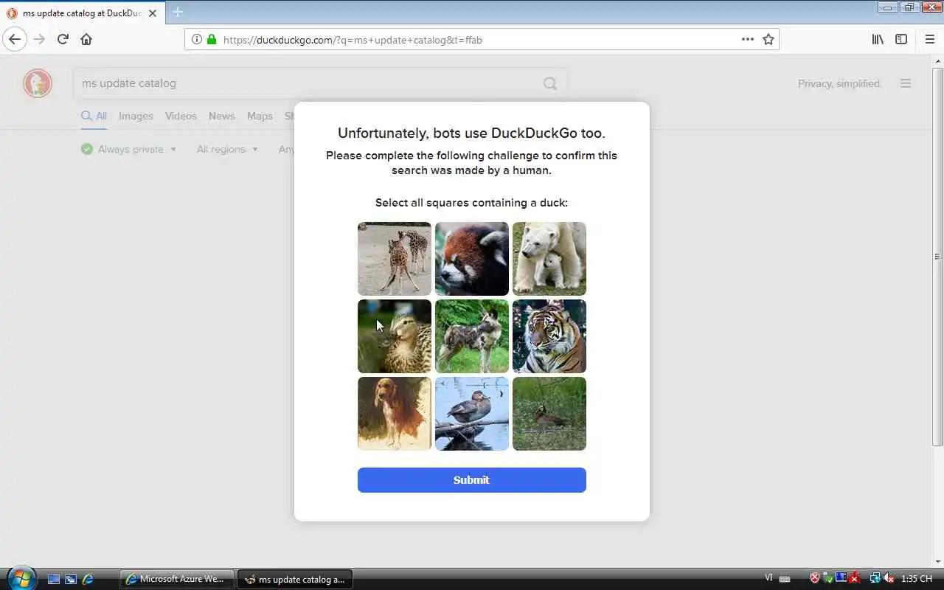Switch to the News tab
Image resolution: width=944 pixels, height=590 pixels.
click(x=221, y=116)
